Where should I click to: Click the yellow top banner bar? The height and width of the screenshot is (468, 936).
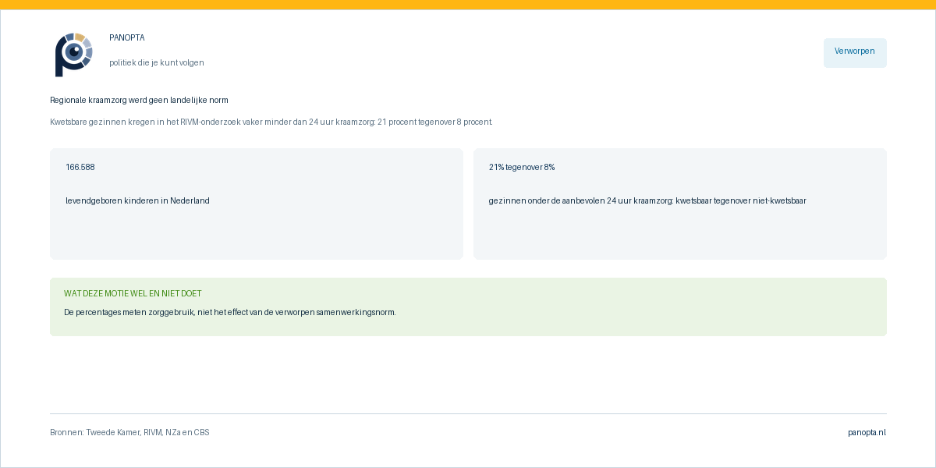[468, 5]
